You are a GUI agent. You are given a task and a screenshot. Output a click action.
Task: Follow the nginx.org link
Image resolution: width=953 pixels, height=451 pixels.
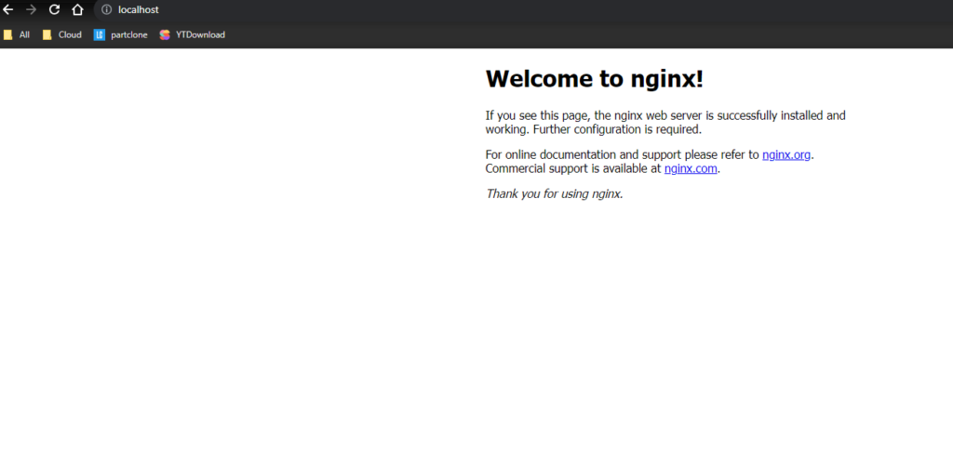[785, 154]
